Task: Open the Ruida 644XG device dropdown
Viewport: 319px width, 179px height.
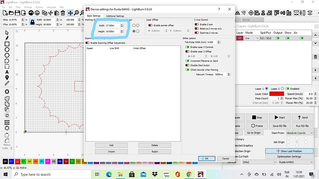Action: (295, 162)
